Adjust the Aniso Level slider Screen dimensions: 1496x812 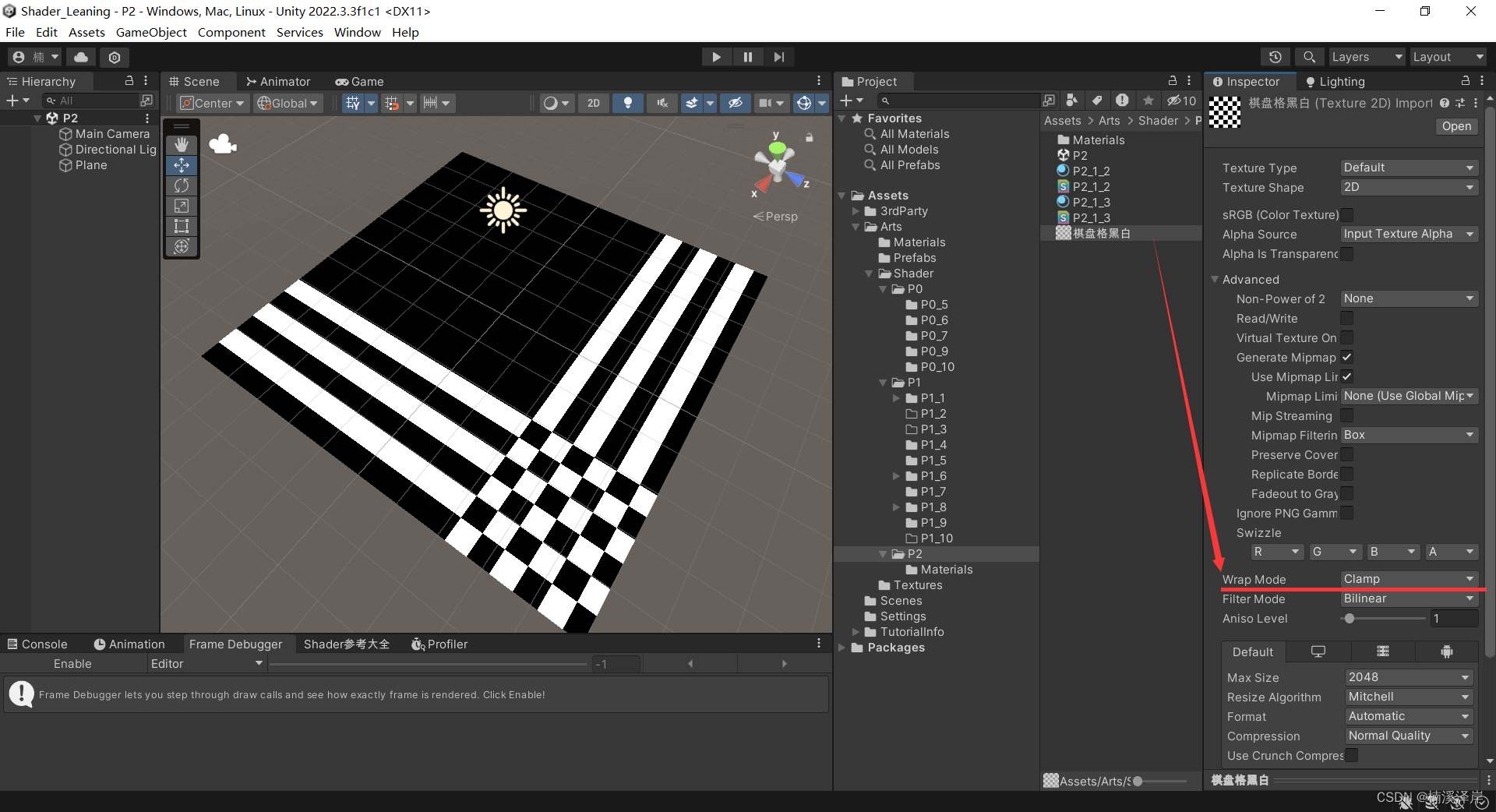[x=1350, y=619]
